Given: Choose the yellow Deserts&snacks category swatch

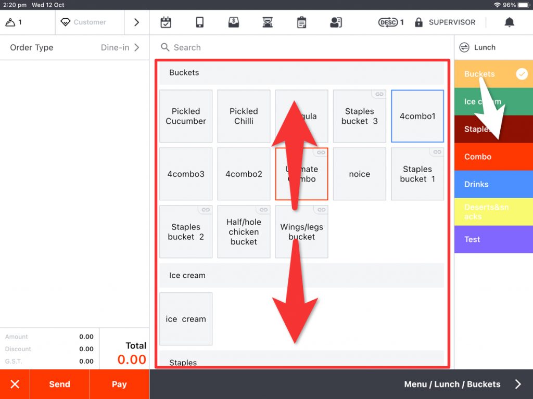Looking at the screenshot, I should pos(493,212).
